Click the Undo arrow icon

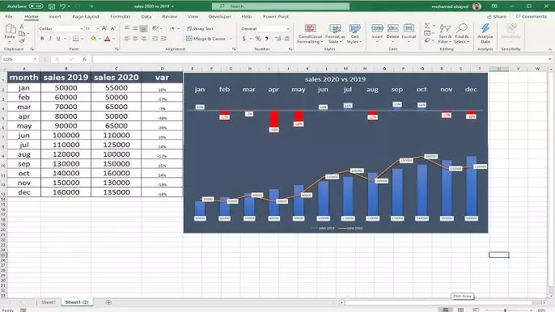pos(62,6)
